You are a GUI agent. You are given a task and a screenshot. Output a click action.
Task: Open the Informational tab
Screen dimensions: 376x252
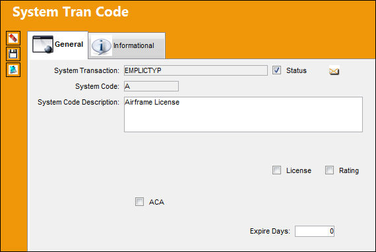(x=127, y=45)
